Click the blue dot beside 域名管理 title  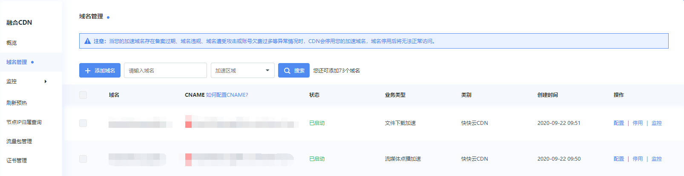pos(108,17)
